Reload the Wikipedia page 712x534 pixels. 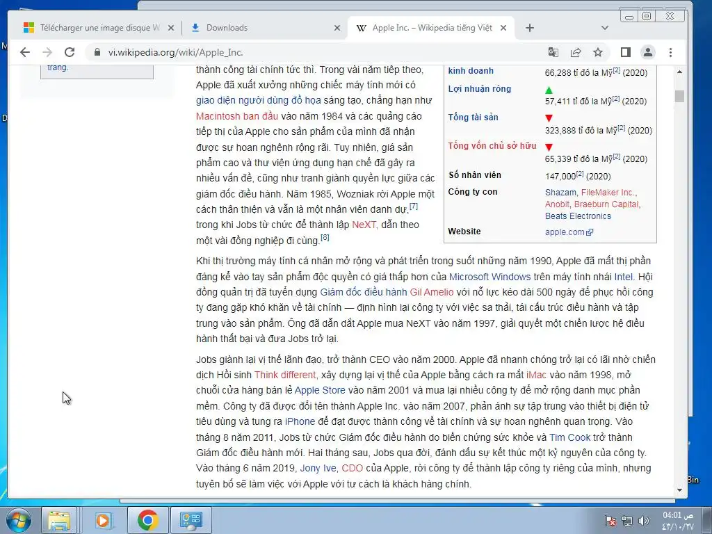70,53
